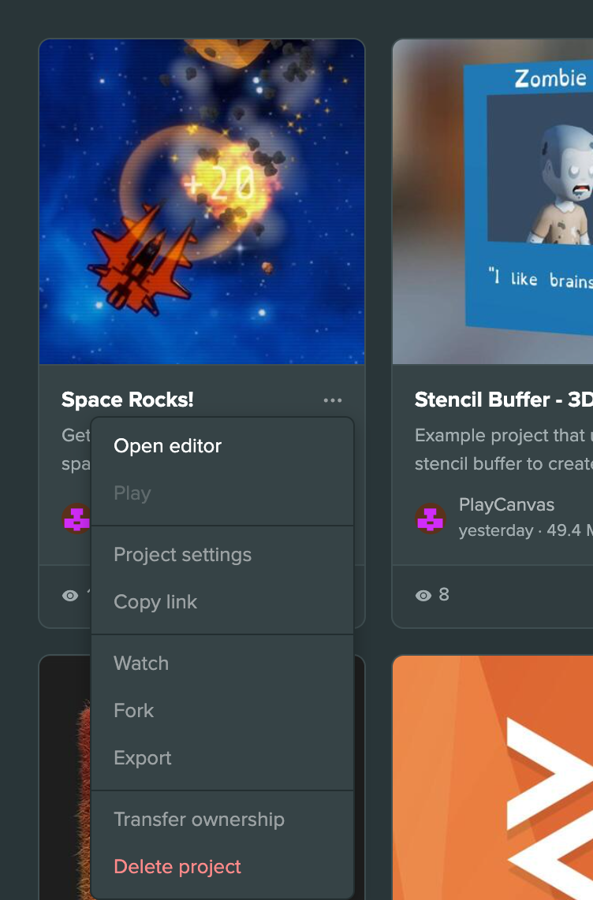Click the three-dots menu on Space Rocks! card

tap(333, 400)
